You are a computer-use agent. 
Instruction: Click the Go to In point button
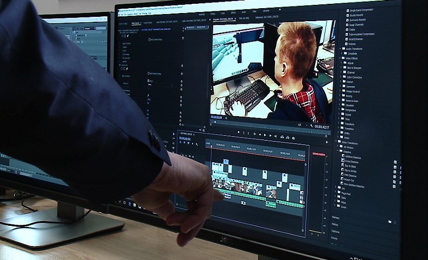pos(255,134)
